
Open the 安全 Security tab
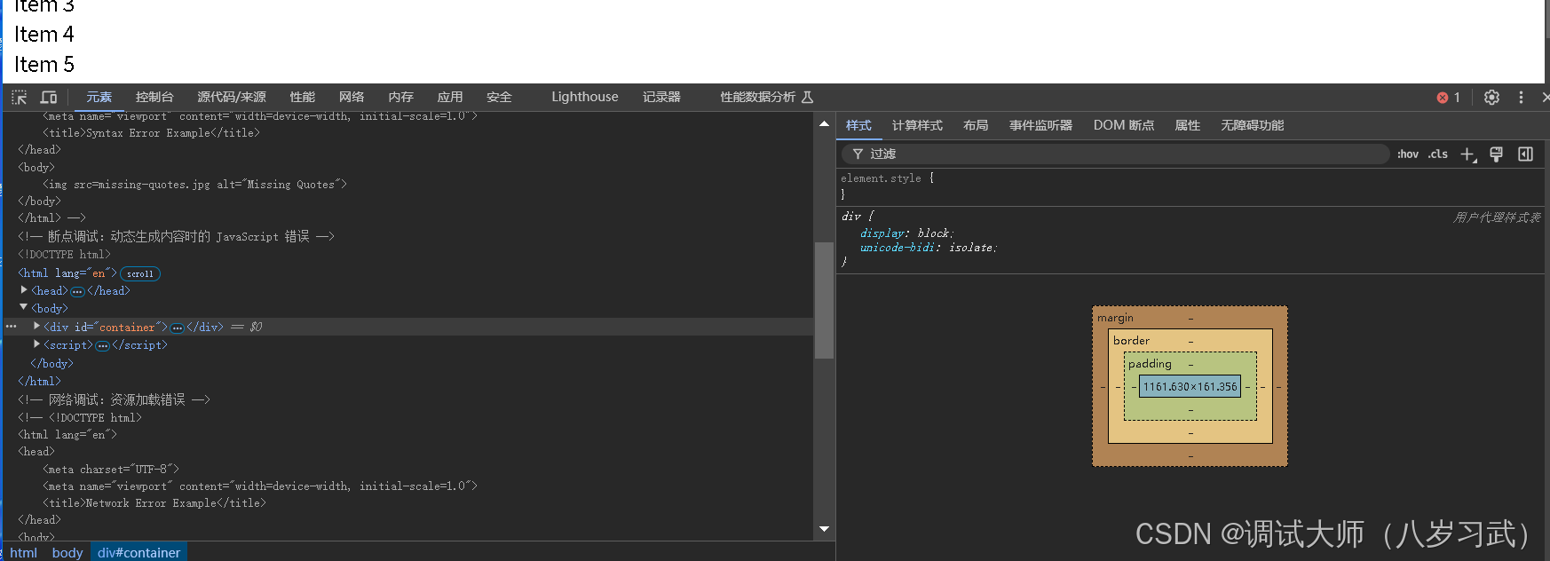pos(499,97)
